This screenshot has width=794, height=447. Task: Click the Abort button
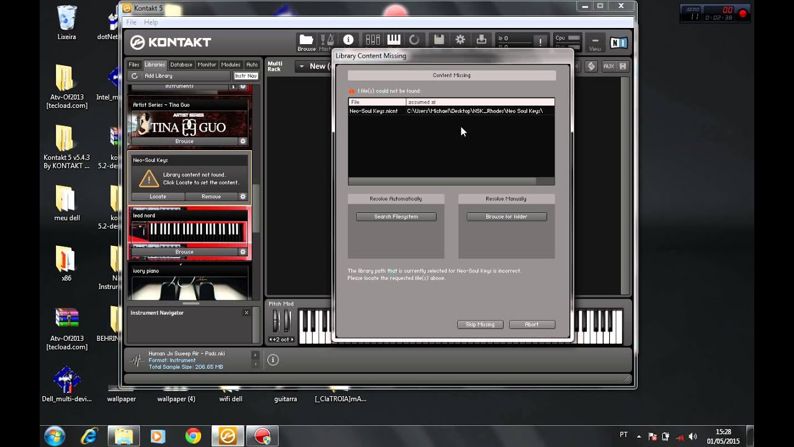pyautogui.click(x=532, y=325)
